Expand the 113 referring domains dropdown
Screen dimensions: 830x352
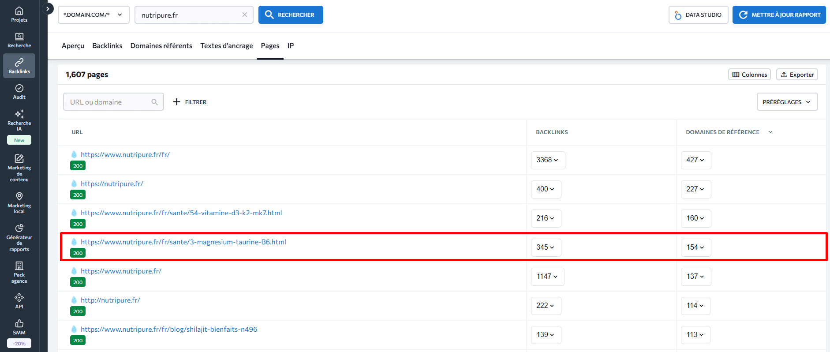point(695,335)
